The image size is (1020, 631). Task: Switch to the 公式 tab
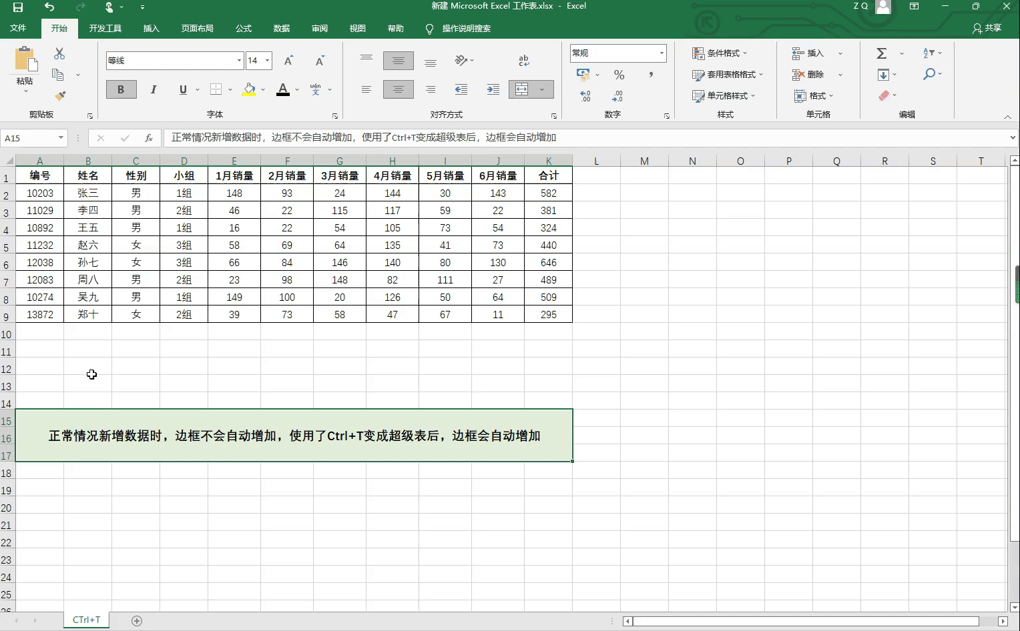[x=244, y=29]
